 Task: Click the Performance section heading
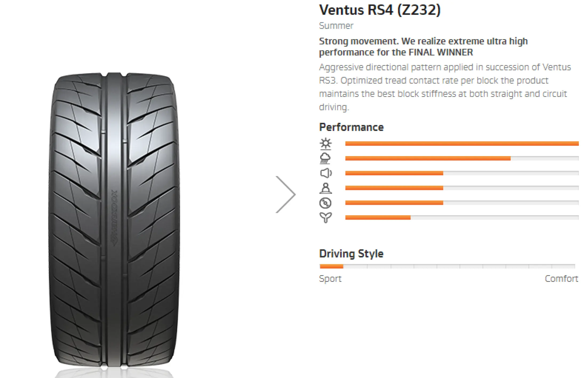(351, 127)
